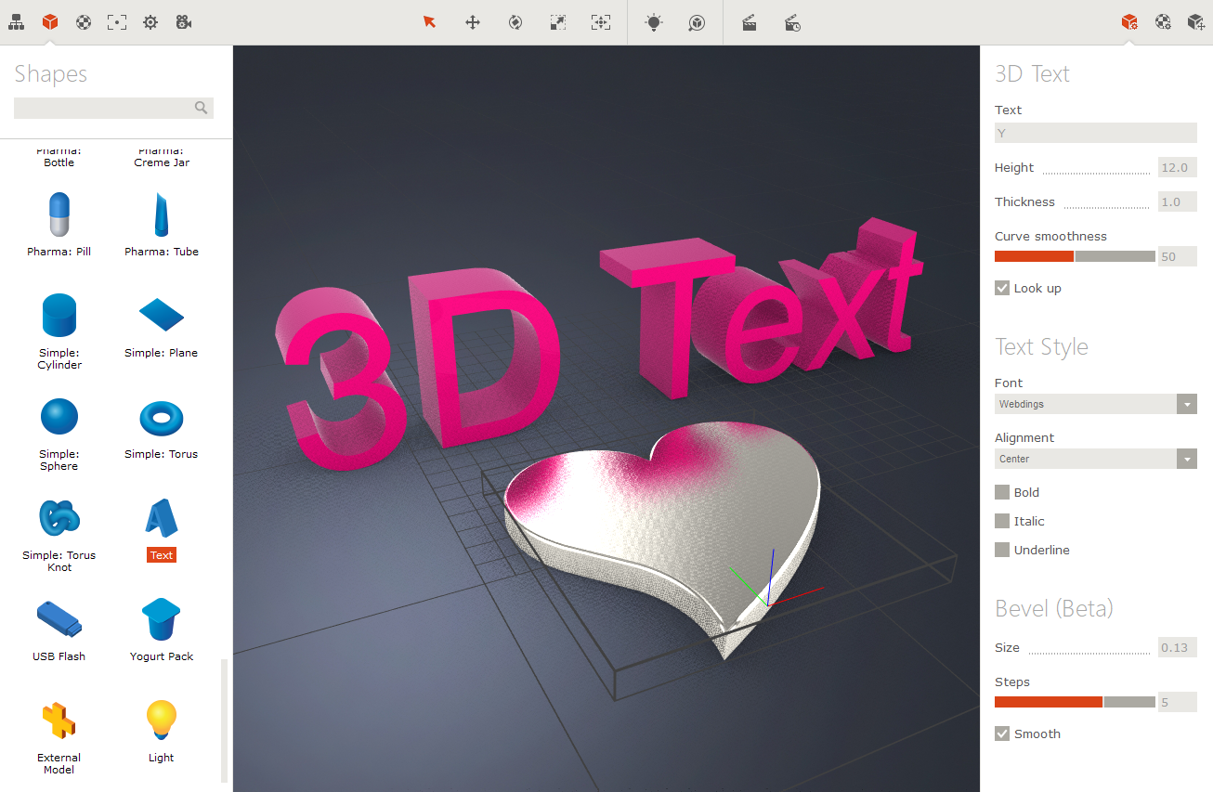Open the camera panel icon
Viewport: 1213px width, 792px height.
(x=184, y=22)
